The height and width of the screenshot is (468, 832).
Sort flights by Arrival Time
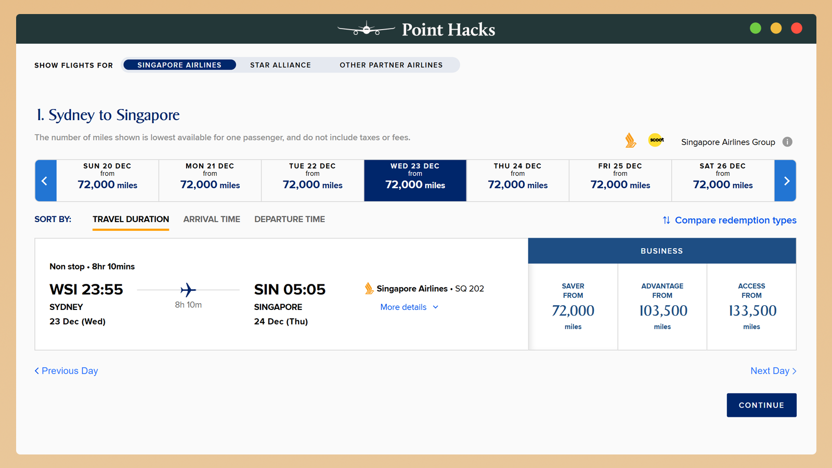pyautogui.click(x=212, y=219)
